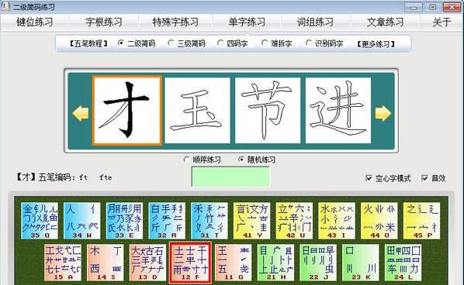Click the right yellow arrow for next characters
The height and width of the screenshot is (285, 464).
pos(383,113)
